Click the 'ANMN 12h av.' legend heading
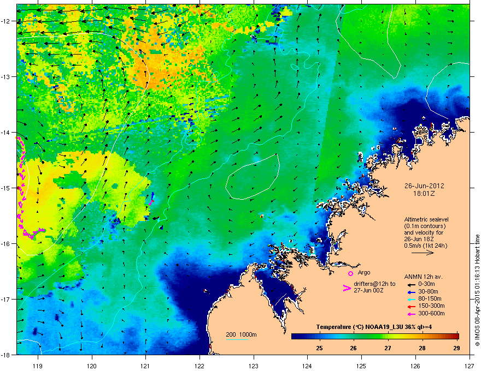481x371 pixels. [423, 277]
